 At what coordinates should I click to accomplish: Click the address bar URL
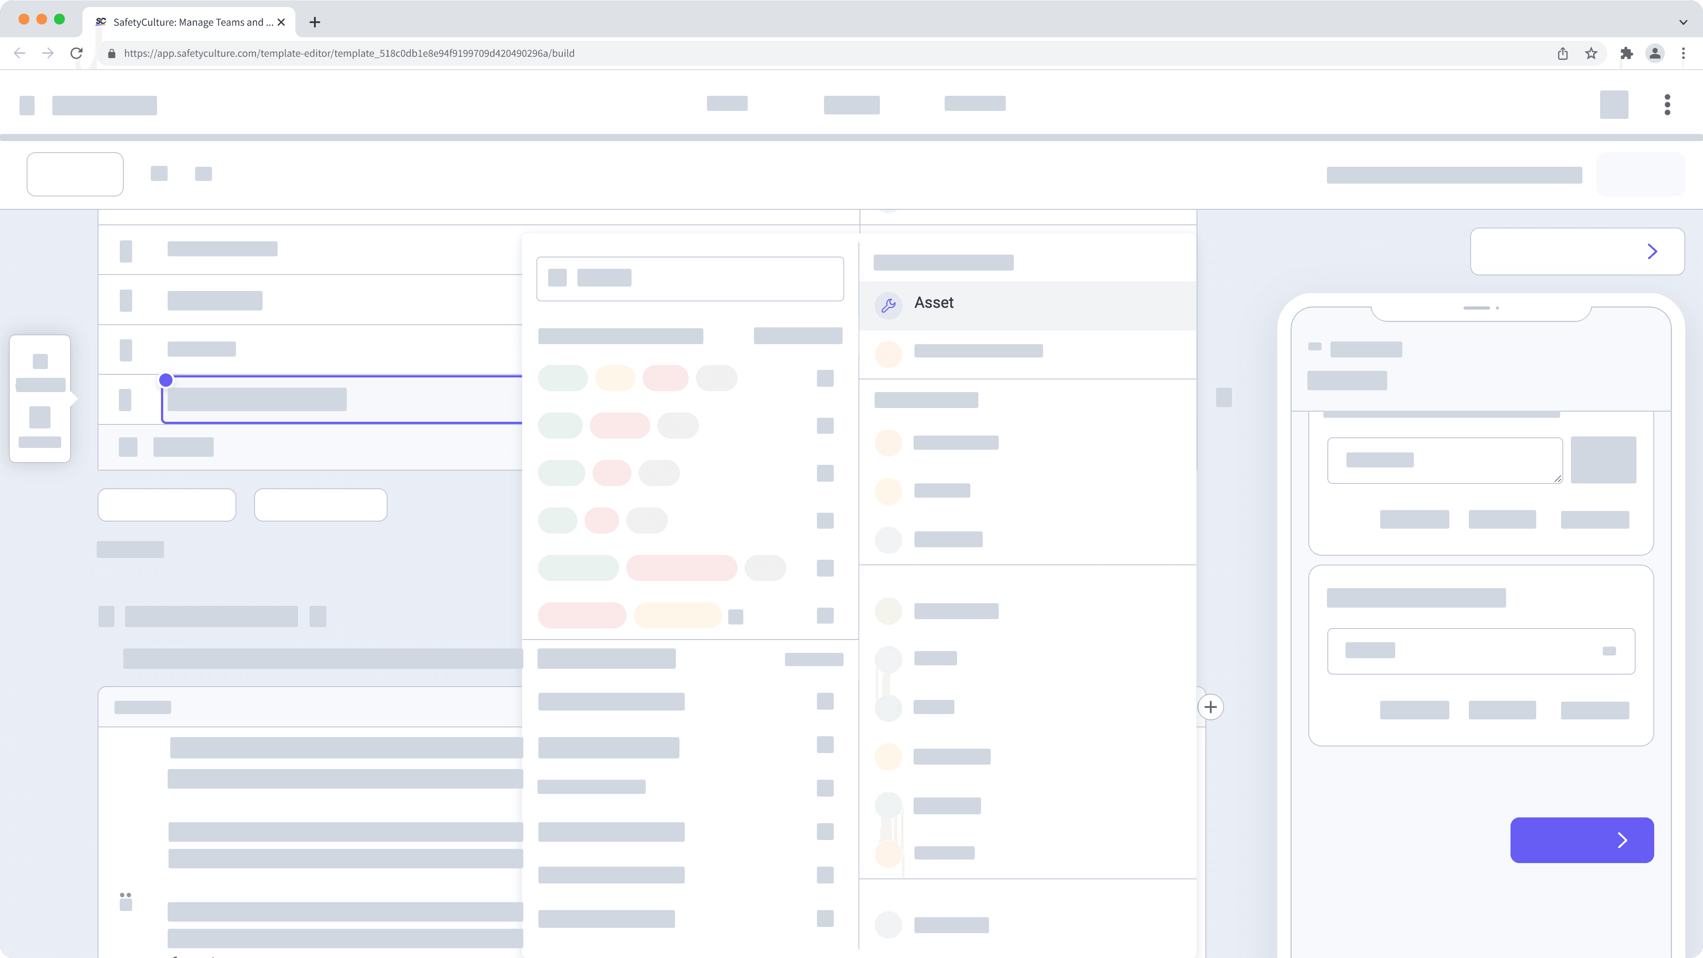click(x=349, y=54)
